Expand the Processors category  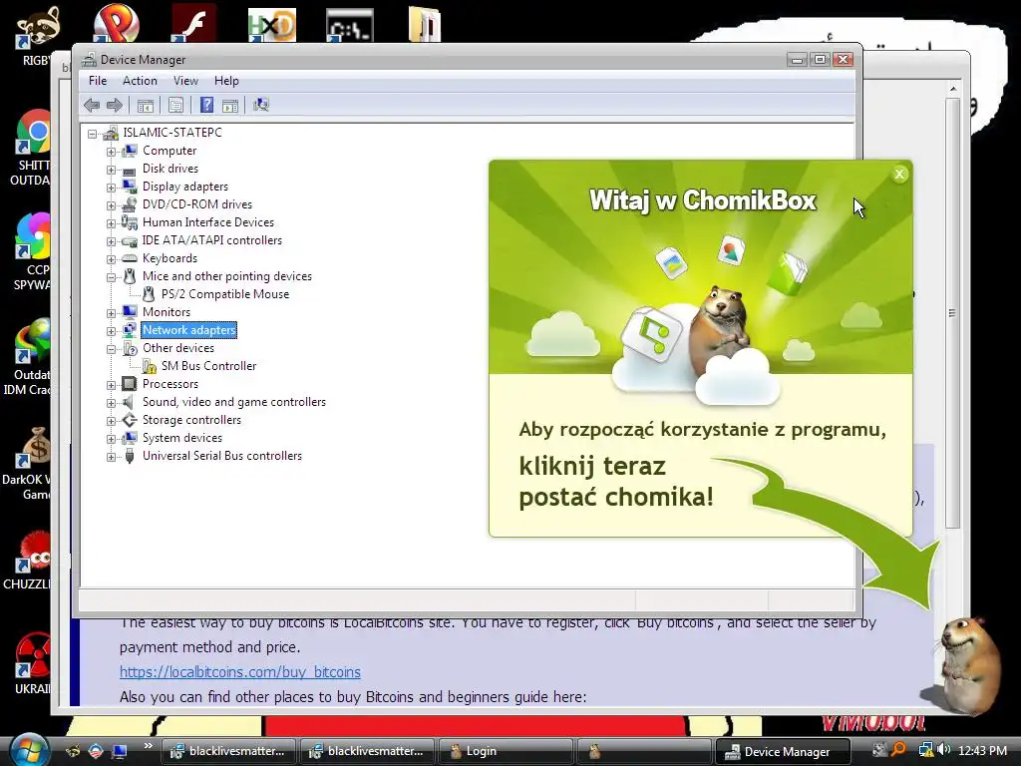(x=112, y=385)
